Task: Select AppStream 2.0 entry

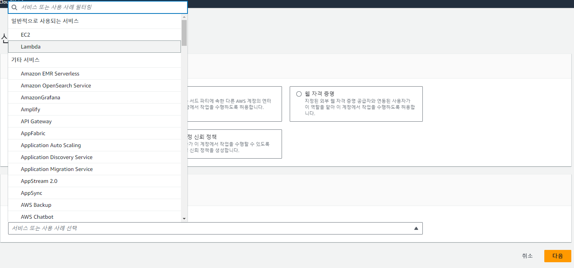Action: click(95, 181)
